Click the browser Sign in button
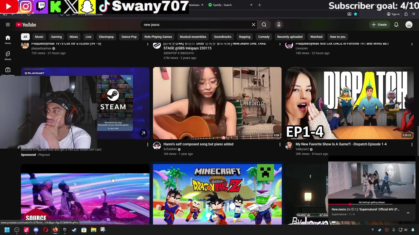Viewport: 419px width, 235px height. 393,14
